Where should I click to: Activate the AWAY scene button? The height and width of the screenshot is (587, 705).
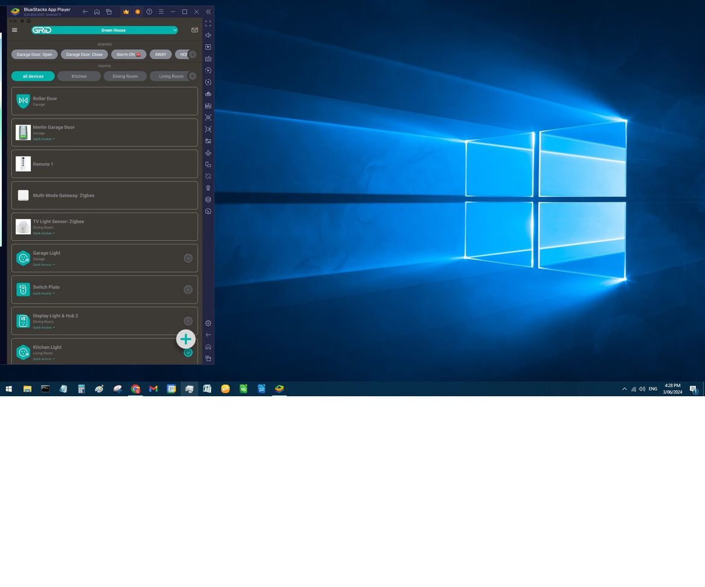pos(160,54)
